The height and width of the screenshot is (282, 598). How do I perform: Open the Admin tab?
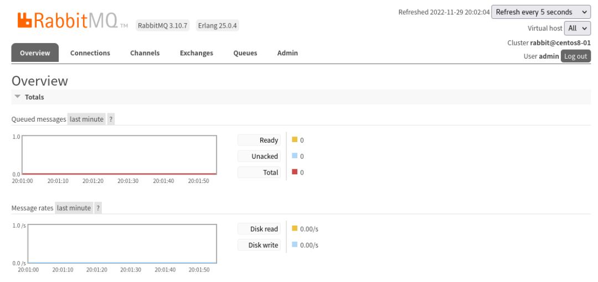pyautogui.click(x=287, y=53)
